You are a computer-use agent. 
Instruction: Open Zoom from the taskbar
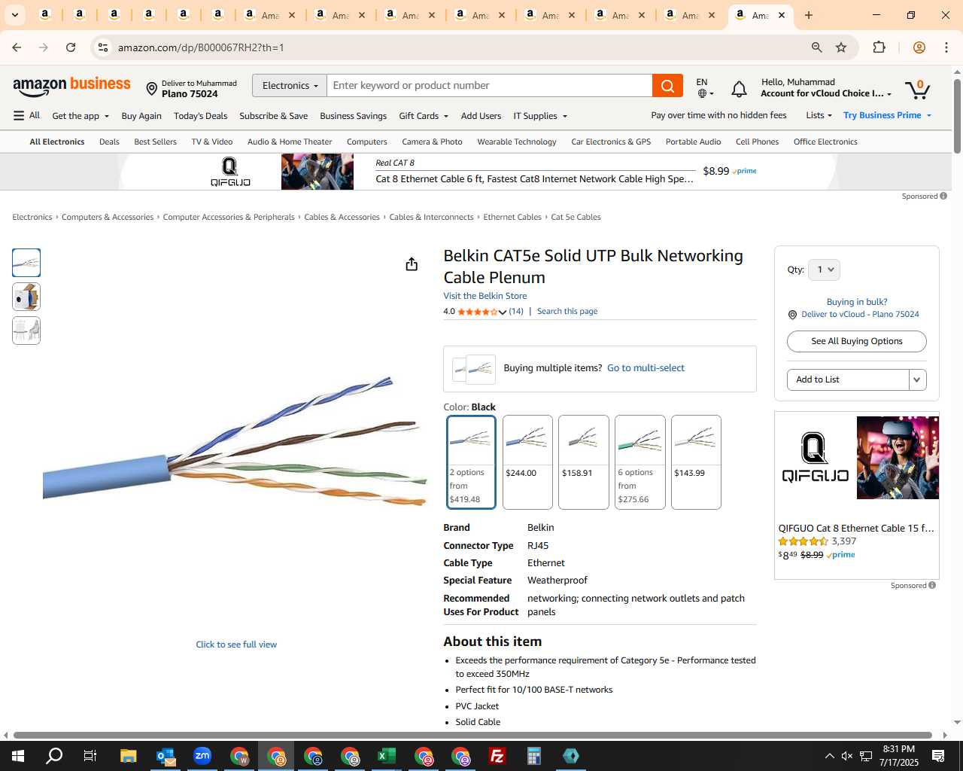[202, 756]
